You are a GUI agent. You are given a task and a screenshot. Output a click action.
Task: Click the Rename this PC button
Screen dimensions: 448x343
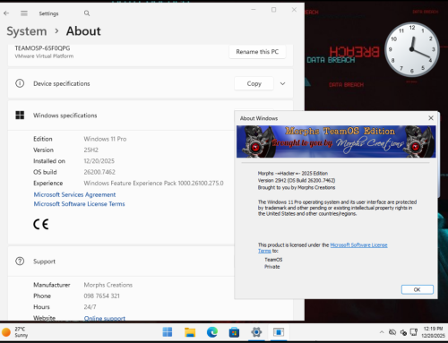tap(257, 52)
